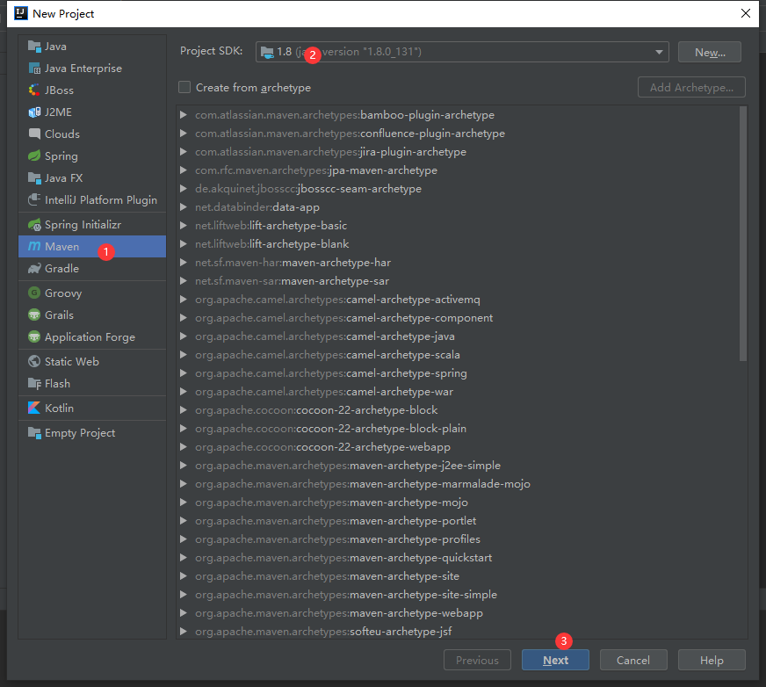This screenshot has height=687, width=766.
Task: Expand maven-archetype-j2ee-simple entry
Action: (184, 465)
